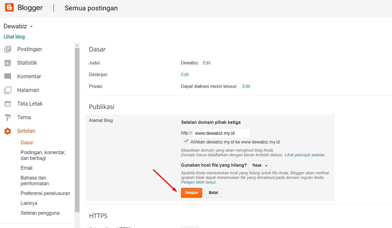Click the Statistik bar chart icon
Viewport: 392px width, 228px height.
point(8,63)
